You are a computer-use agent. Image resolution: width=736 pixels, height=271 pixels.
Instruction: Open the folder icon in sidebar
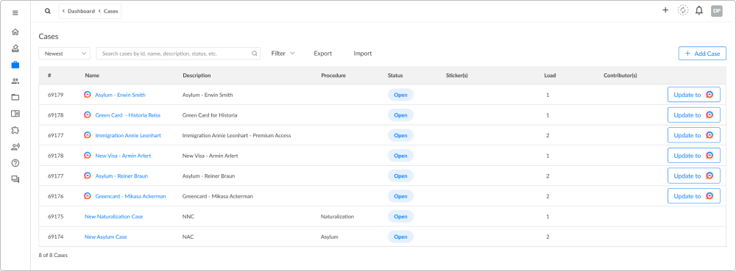click(15, 98)
